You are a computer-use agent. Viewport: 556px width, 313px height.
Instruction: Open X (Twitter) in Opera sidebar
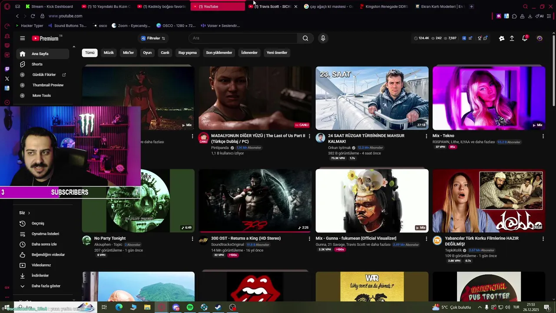pyautogui.click(x=7, y=79)
